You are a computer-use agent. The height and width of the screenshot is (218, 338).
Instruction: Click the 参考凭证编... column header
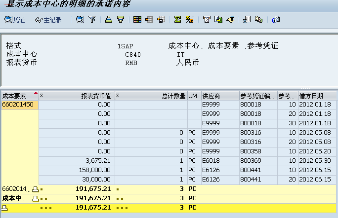[x=258, y=96]
